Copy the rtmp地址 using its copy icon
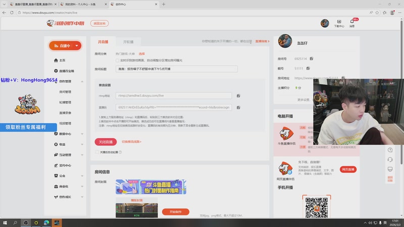The image size is (404, 227). (x=238, y=95)
